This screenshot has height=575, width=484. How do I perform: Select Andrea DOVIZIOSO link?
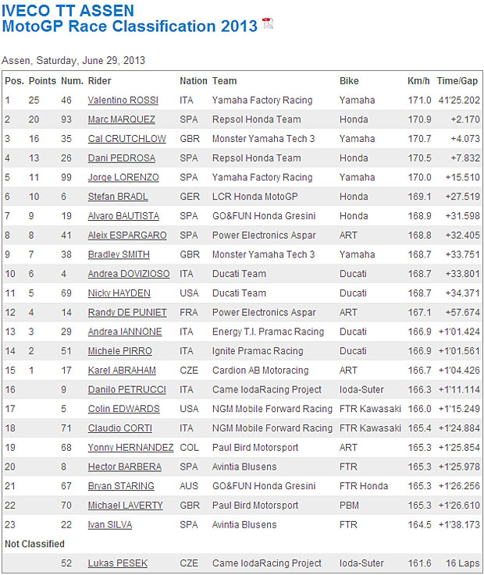tap(127, 274)
